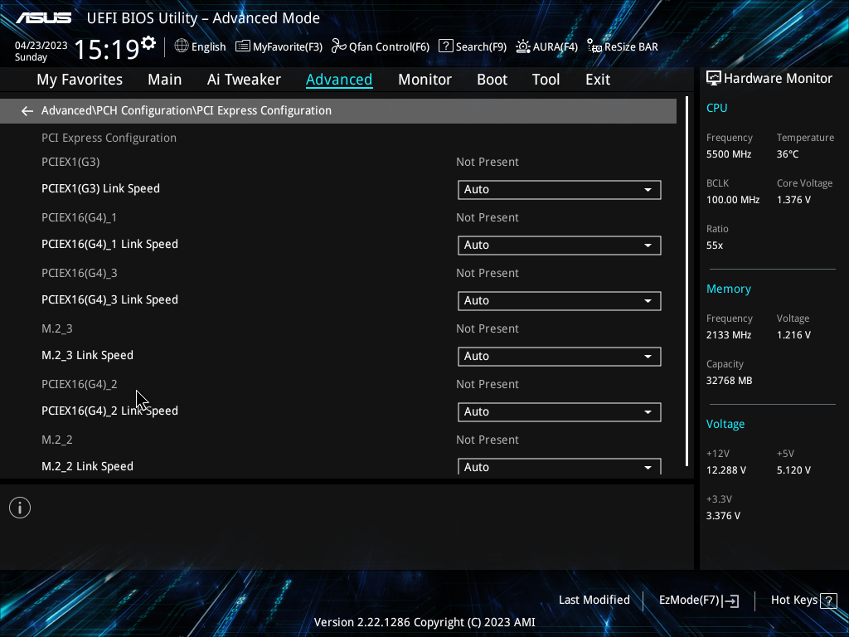Launch Qfan Control(F6) fan icon
The height and width of the screenshot is (637, 849).
pyautogui.click(x=339, y=46)
